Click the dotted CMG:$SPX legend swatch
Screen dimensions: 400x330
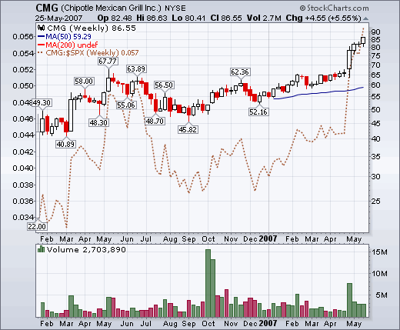[40, 53]
